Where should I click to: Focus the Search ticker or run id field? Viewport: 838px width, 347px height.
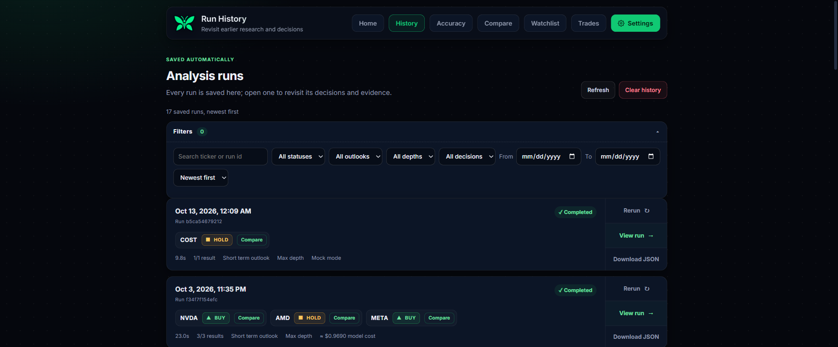click(x=221, y=157)
